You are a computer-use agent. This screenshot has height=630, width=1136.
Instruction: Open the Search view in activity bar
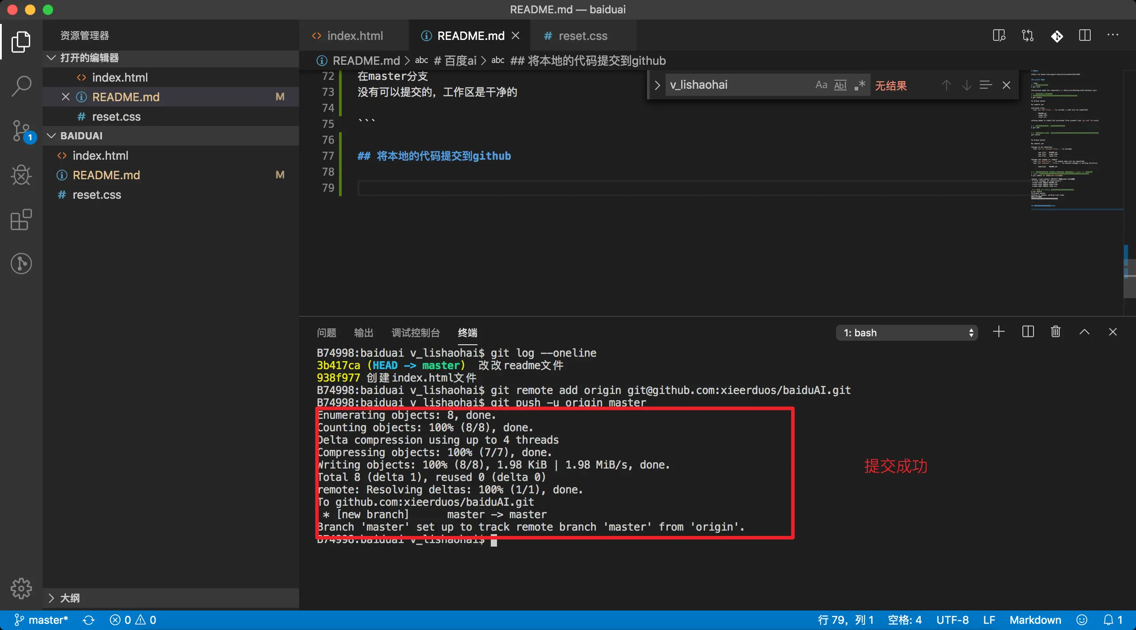click(x=21, y=86)
